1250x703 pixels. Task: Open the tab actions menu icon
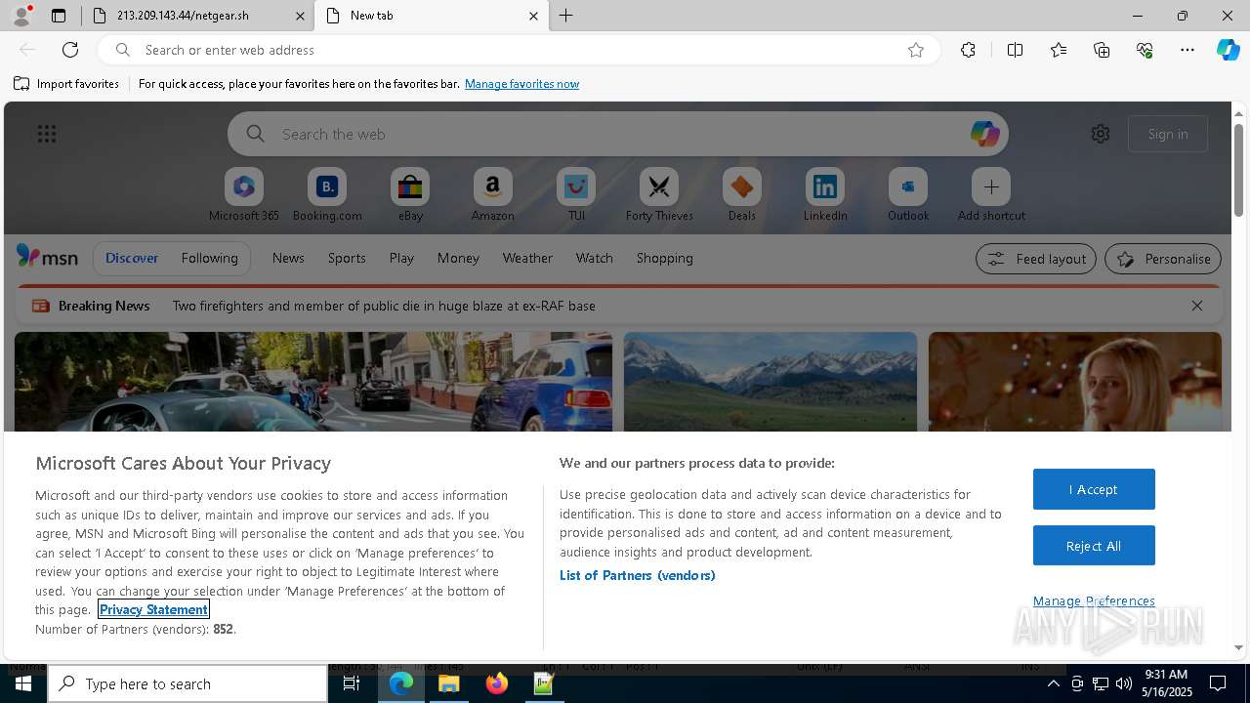point(59,16)
